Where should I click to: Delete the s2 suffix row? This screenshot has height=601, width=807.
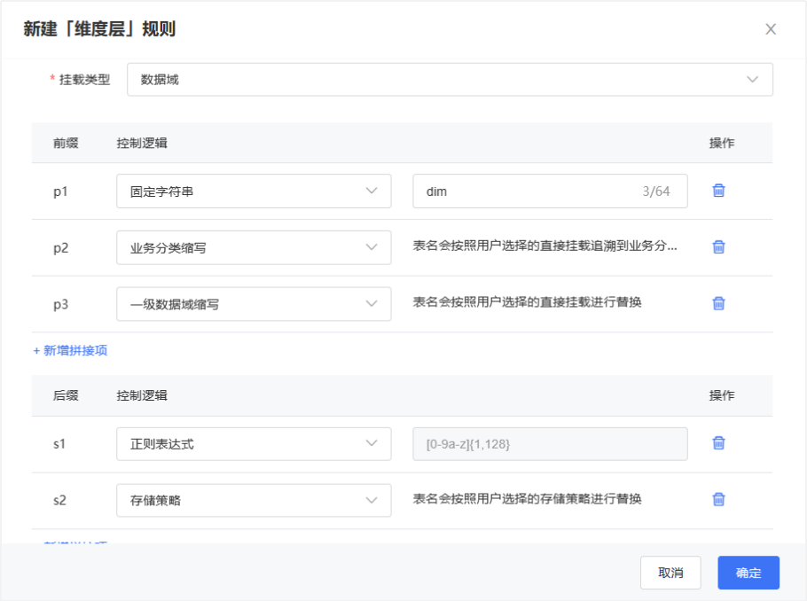718,499
